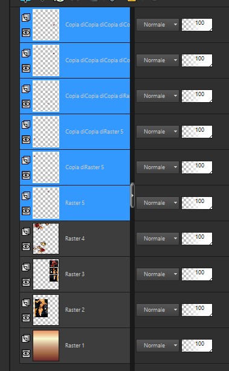Click opacity slider of Copia diCopia diCopia diRa layer

coord(197,96)
